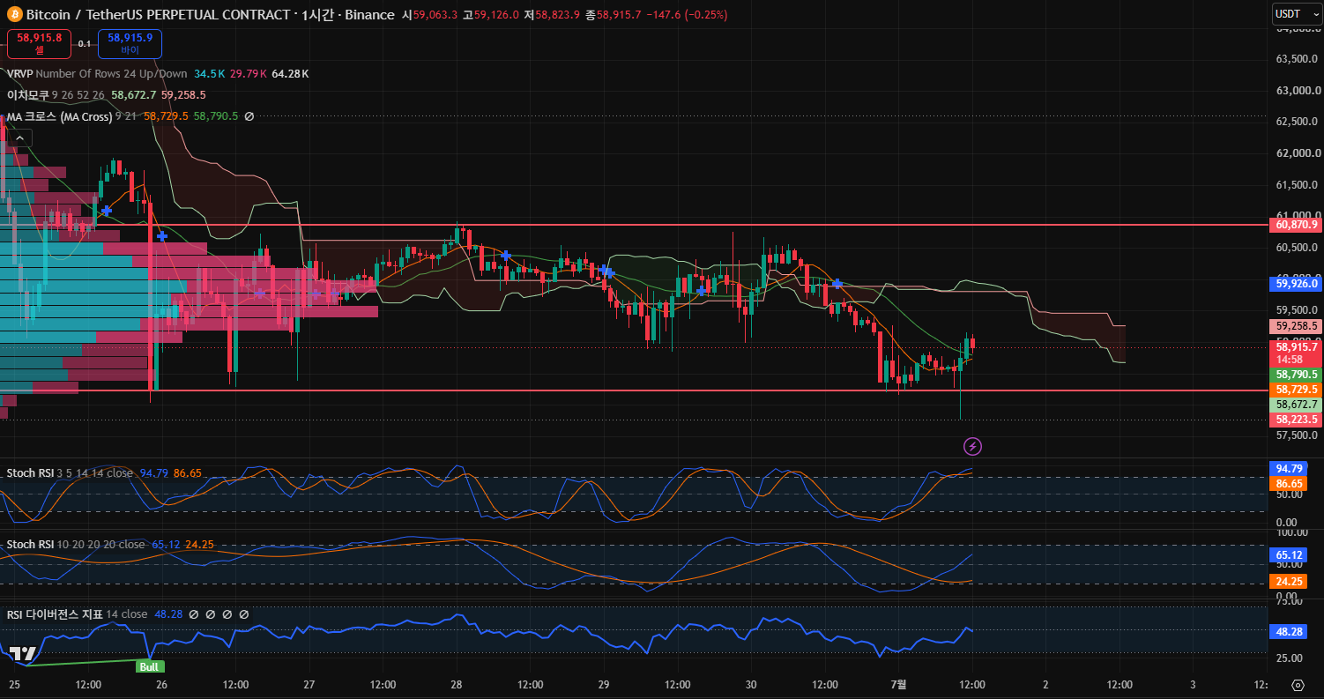Click the blue 58,915.9 buy button

(x=130, y=43)
